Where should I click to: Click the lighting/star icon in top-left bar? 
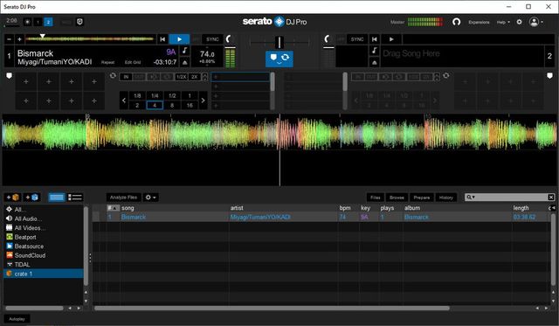pos(27,22)
